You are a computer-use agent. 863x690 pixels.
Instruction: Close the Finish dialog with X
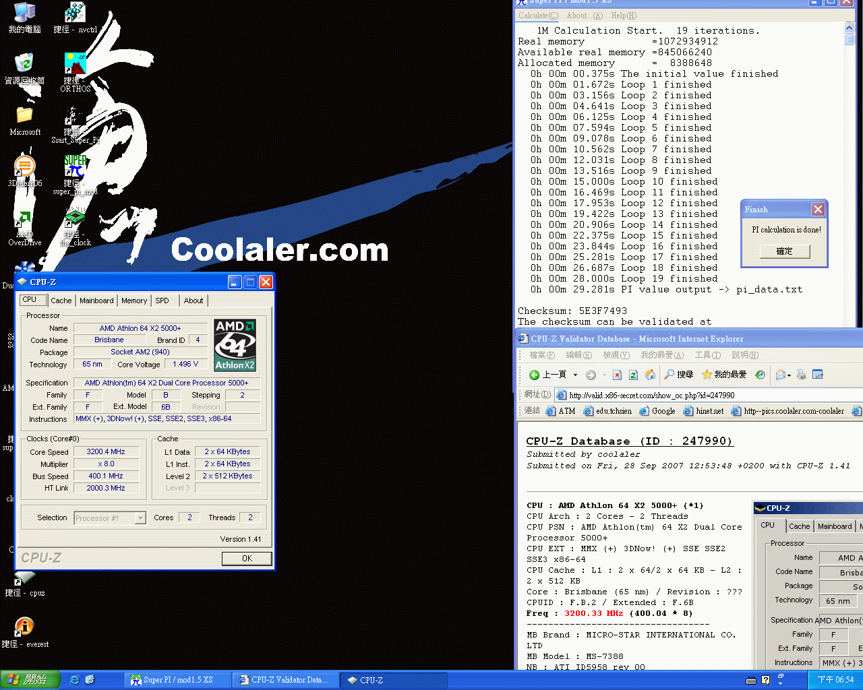pyautogui.click(x=818, y=210)
